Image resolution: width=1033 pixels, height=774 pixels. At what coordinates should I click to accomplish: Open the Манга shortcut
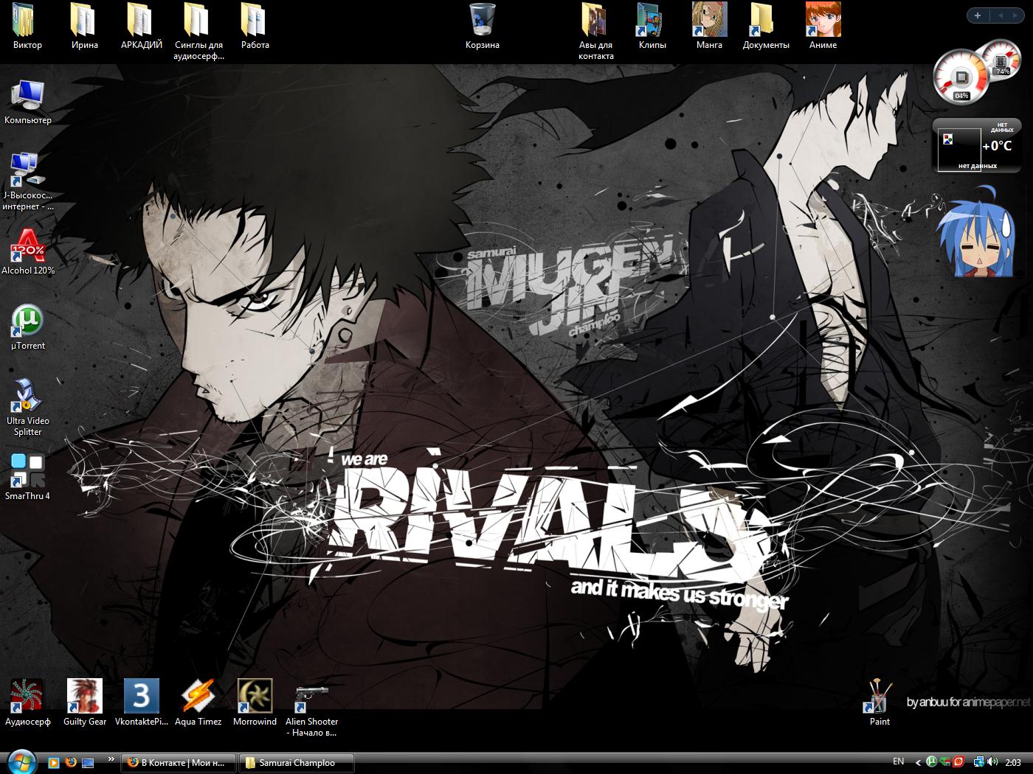click(x=709, y=26)
